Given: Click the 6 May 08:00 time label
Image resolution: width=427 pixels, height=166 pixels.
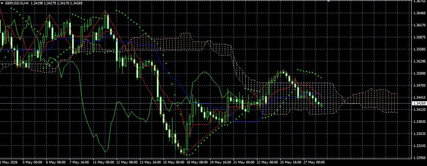Looking at the screenshot, I should (x=56, y=162).
